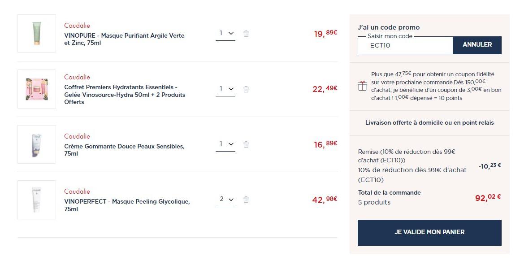520x261 pixels.
Task: Click JE VALIDE MON PANIER button
Action: point(429,232)
